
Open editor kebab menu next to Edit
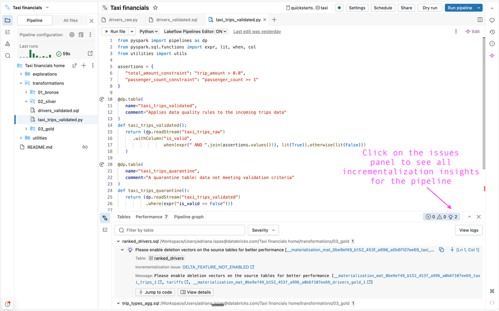(456, 31)
